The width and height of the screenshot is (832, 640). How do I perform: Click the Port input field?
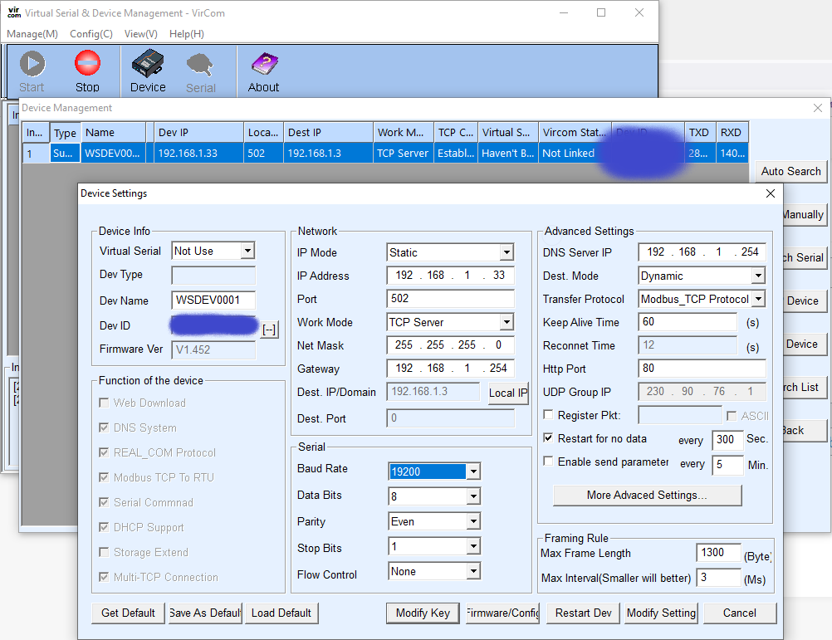click(x=450, y=299)
